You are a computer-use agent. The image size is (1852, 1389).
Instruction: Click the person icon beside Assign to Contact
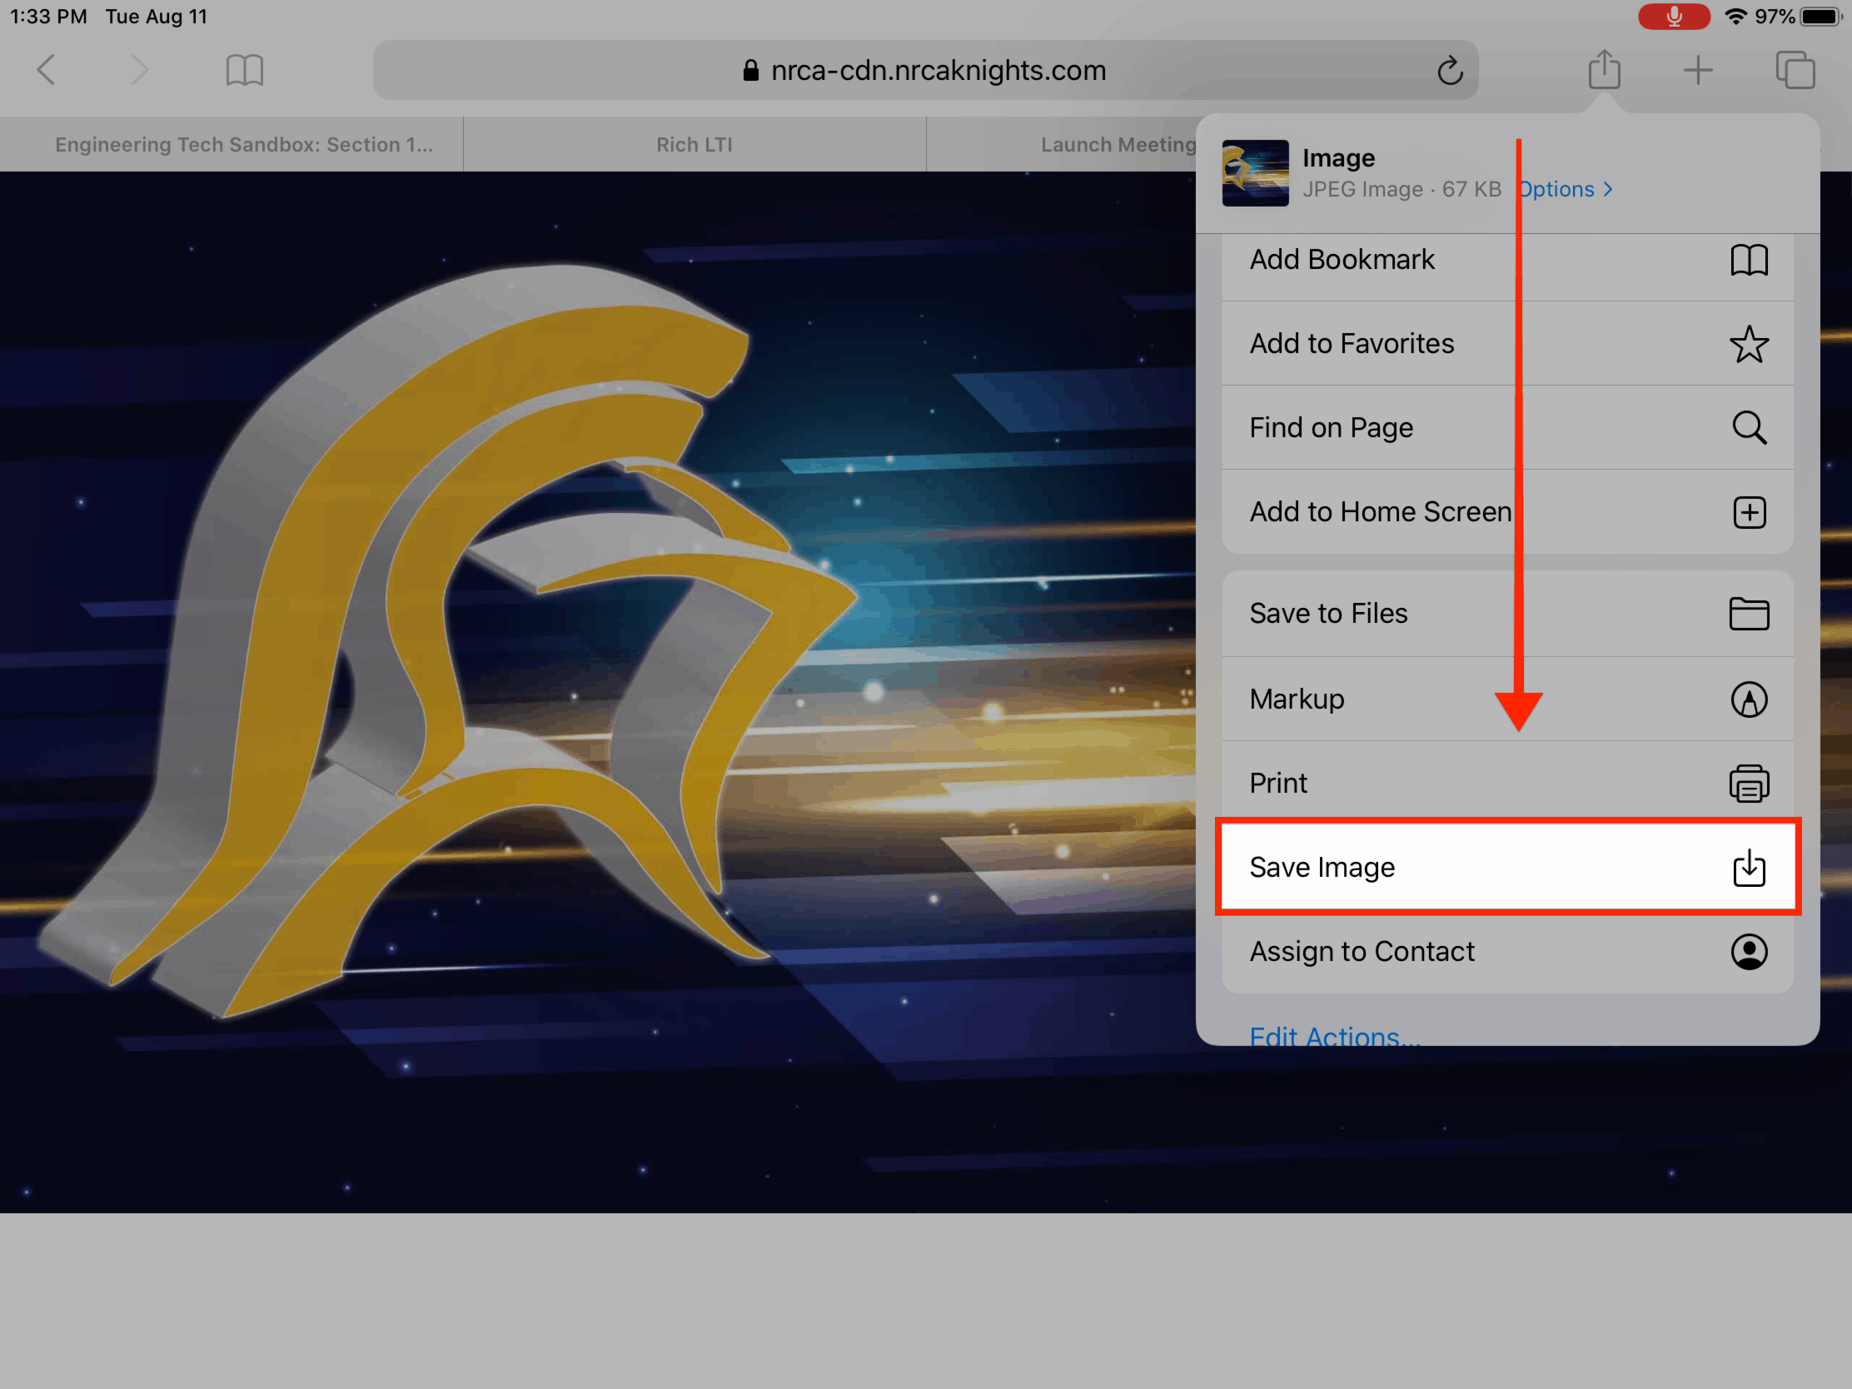[x=1749, y=952]
